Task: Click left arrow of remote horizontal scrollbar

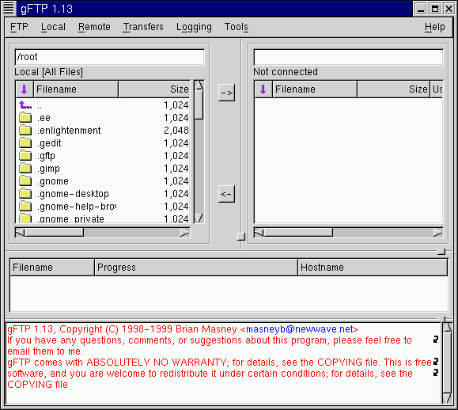Action: pos(259,233)
